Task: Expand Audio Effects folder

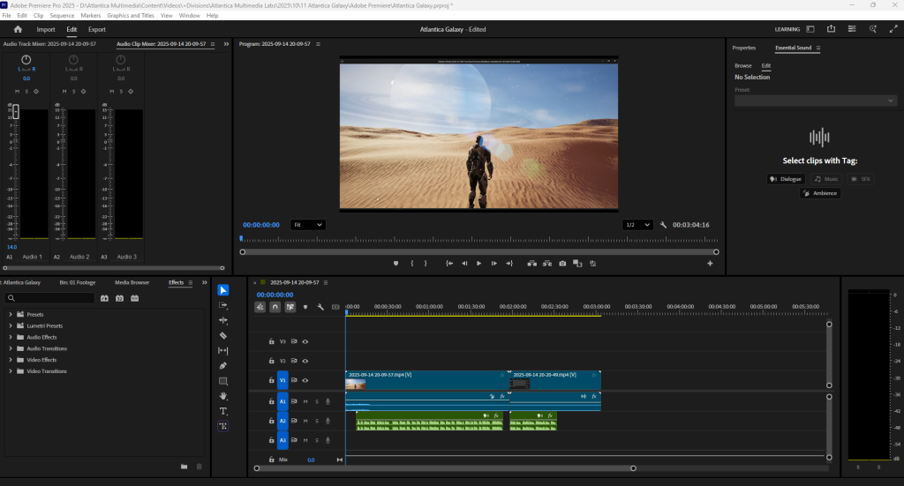Action: 11,338
